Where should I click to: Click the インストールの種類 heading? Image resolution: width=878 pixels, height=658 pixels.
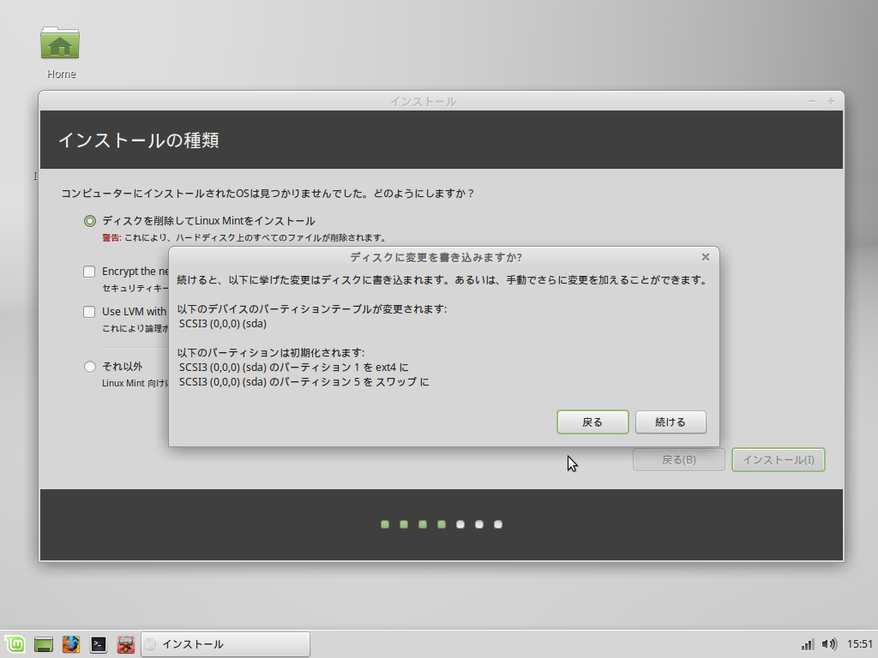pos(138,140)
